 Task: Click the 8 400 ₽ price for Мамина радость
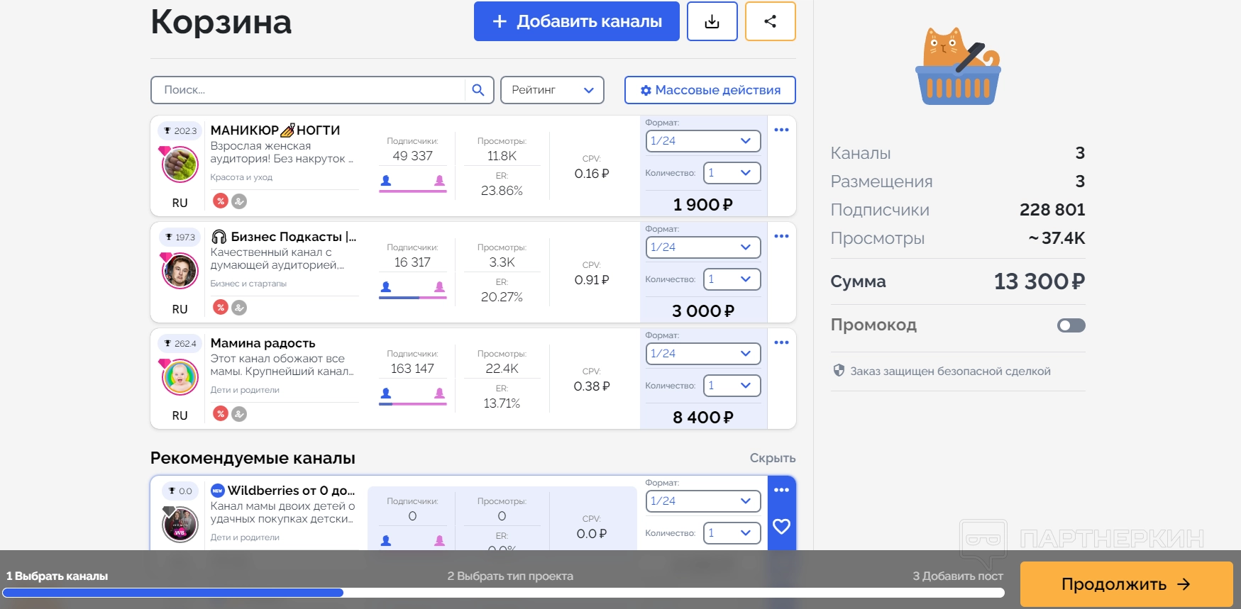coord(703,418)
